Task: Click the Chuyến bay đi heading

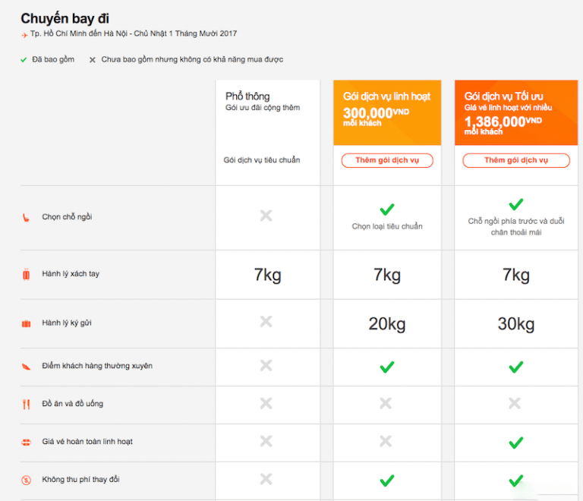Action: click(65, 18)
